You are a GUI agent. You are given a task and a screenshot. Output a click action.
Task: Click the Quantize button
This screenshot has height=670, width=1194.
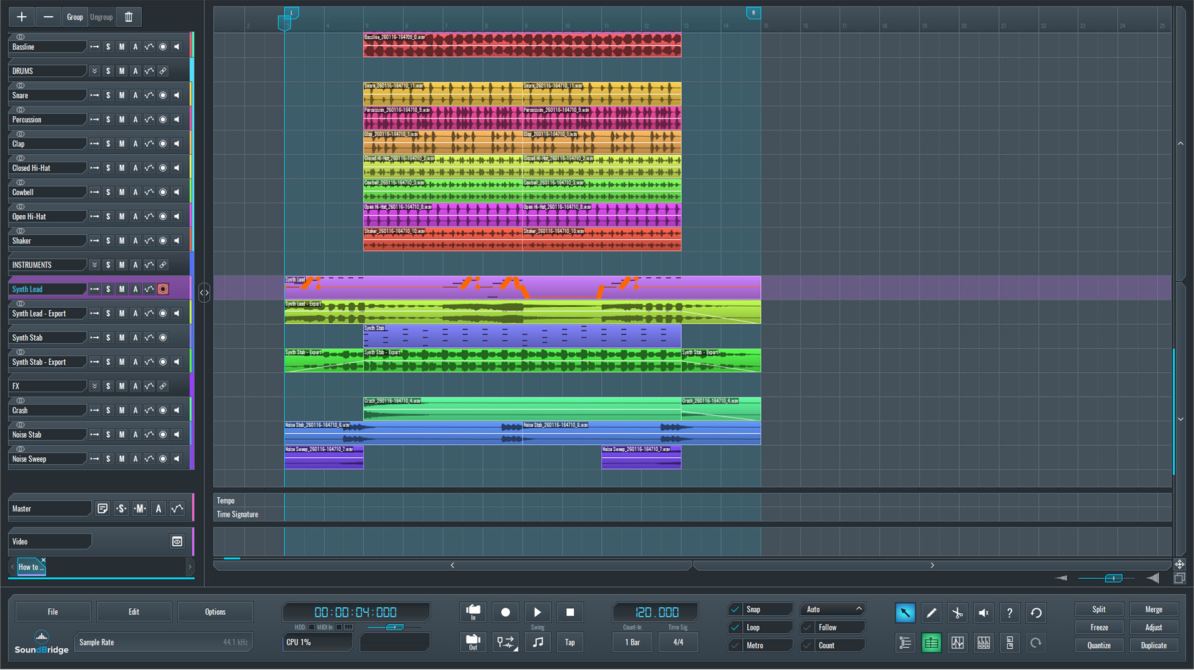pos(1098,646)
